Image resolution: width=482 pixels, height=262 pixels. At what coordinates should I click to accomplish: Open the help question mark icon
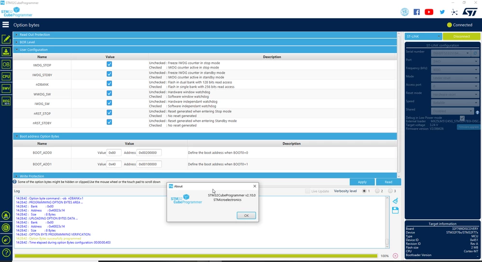point(6,253)
